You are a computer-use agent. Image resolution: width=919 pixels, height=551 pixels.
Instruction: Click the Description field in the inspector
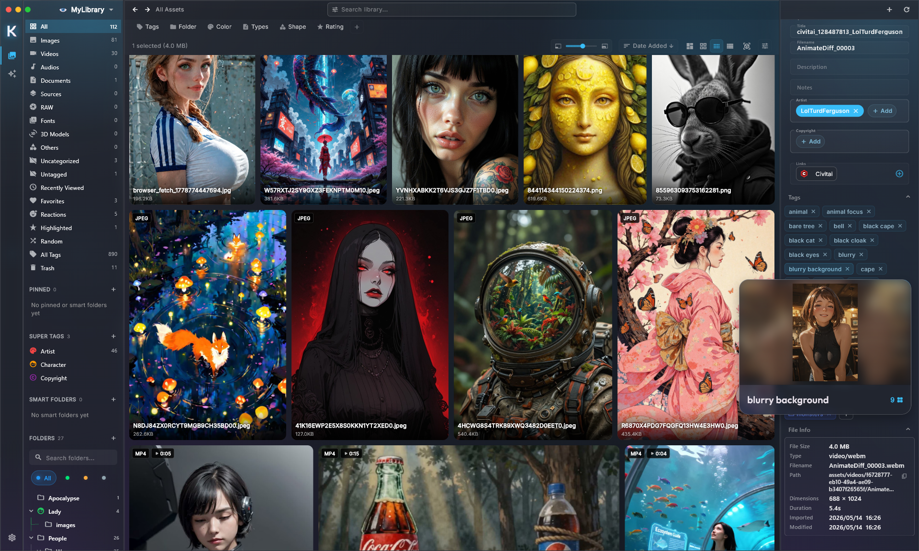coord(849,67)
